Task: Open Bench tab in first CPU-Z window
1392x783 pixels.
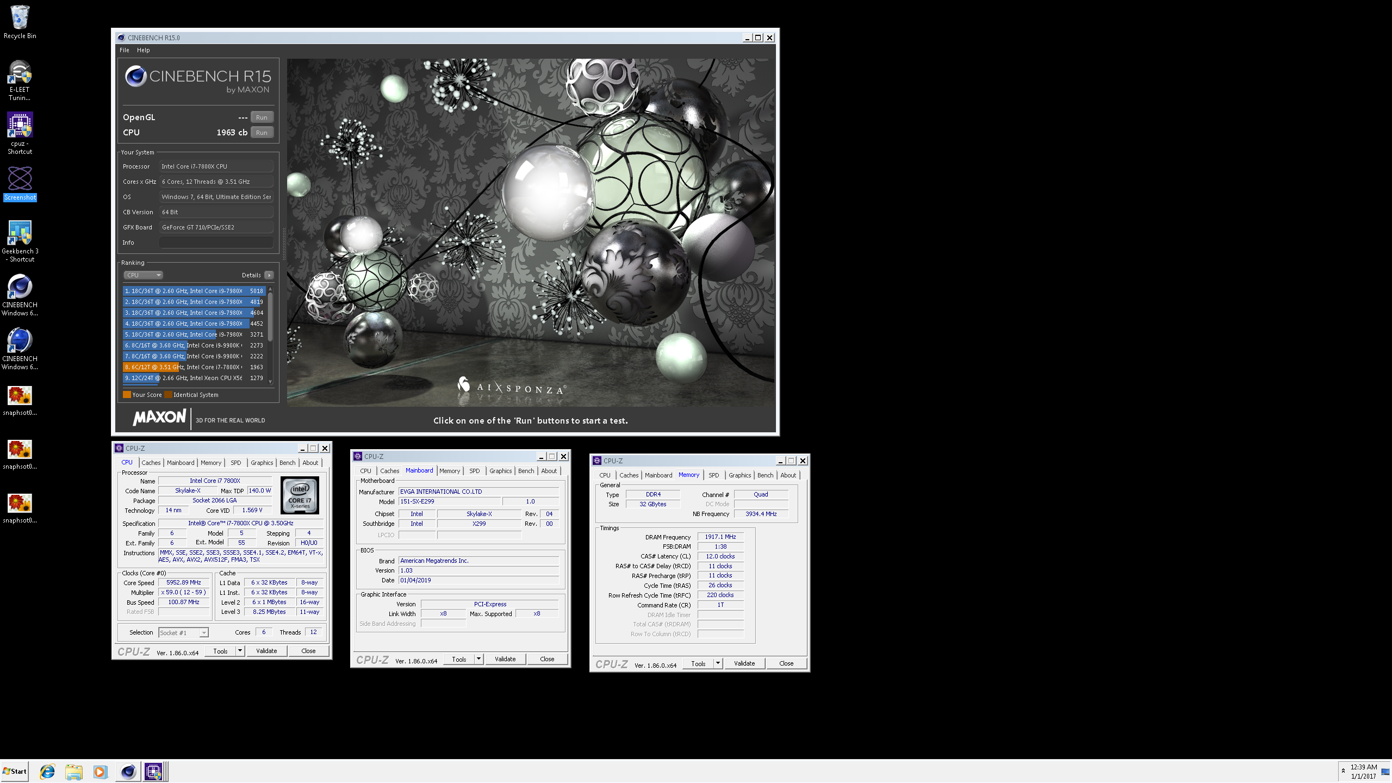Action: point(288,463)
